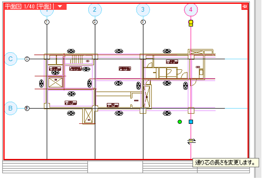Click the yellow handle atop grid line 4
Viewport: 264px width, 180px height.
point(191,23)
